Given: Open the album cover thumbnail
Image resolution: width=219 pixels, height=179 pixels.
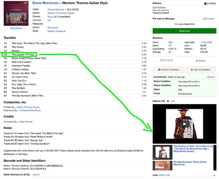Looking at the screenshot, I should pyautogui.click(x=16, y=13).
